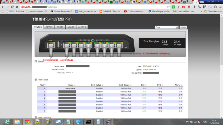Screen dimensions: 223x125
Task: Open the calculator taskbar icon
Action: pyautogui.click(x=98, y=122)
